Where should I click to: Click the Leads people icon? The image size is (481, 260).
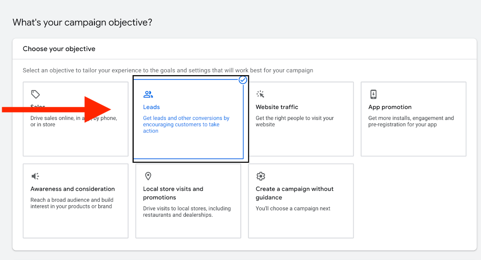148,94
